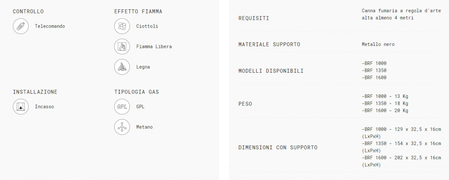Screen dimensions: 449x180
Task: Click the Telecomando label text
Action: point(50,26)
